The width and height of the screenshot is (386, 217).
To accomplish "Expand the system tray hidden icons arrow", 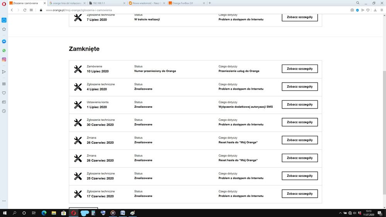I will [x=340, y=213].
